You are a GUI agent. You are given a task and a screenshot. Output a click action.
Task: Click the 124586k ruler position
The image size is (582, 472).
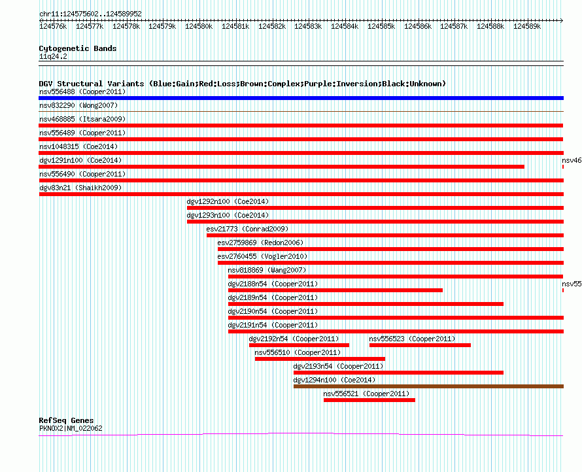[418, 26]
